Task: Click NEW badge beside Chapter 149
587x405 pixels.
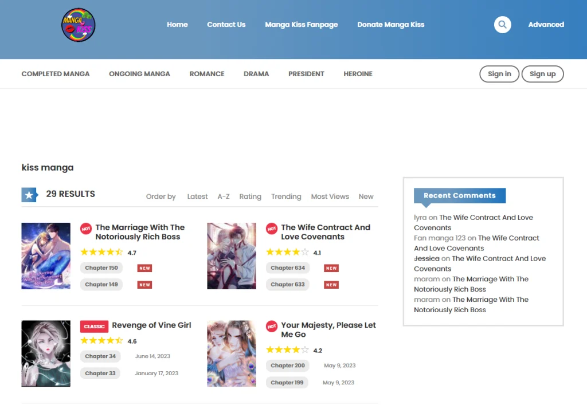Action: click(145, 285)
